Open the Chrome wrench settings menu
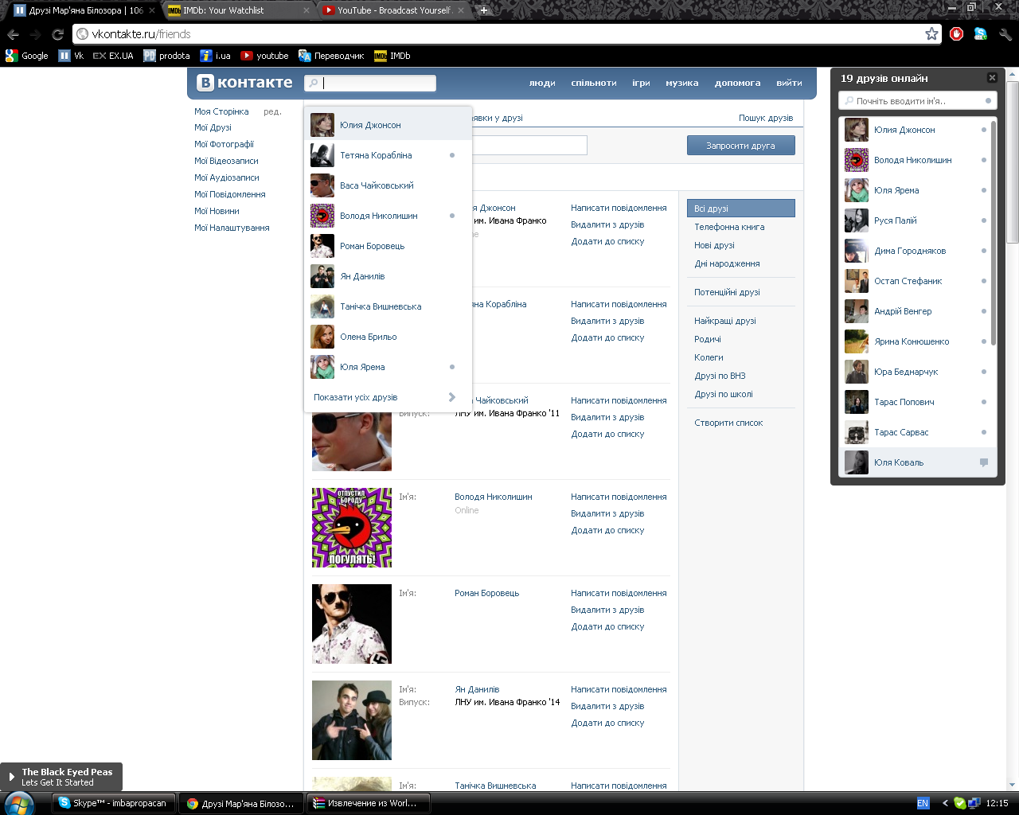The image size is (1019, 815). [x=1005, y=33]
